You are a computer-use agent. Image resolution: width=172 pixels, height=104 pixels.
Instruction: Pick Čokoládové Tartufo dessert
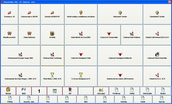(x=157, y=14)
